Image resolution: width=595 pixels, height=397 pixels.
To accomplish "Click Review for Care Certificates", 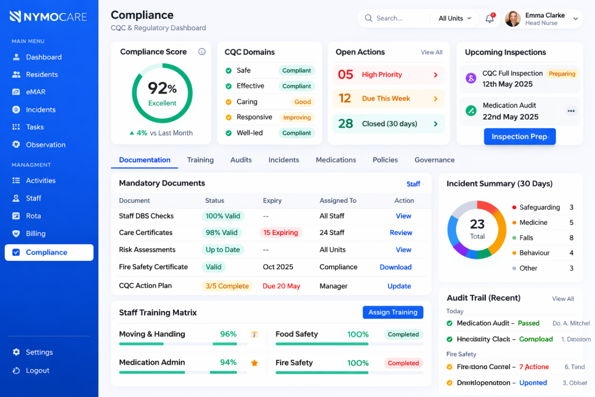I will [x=401, y=233].
